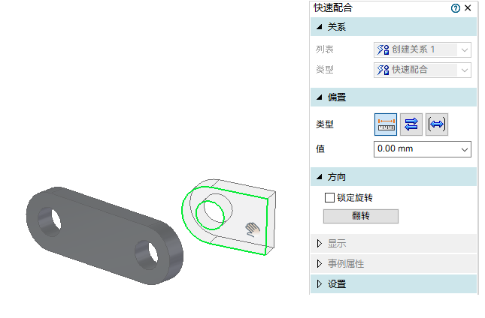Collapse the 偏置 section

(320, 97)
